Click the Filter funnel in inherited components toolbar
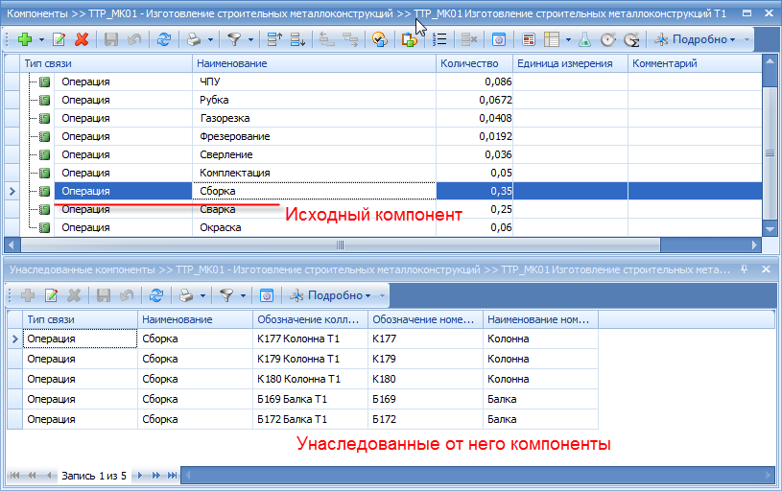This screenshot has height=491, width=782. pos(226,295)
